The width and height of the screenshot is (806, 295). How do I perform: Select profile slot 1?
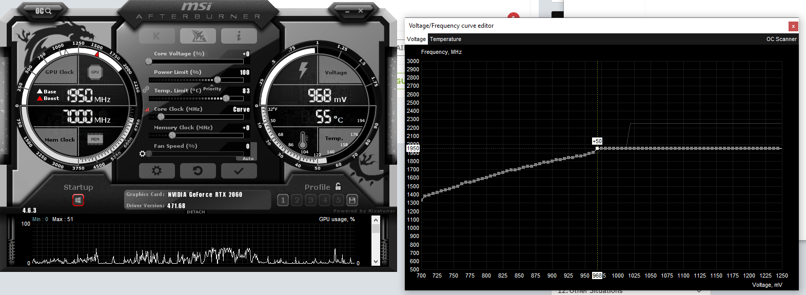point(283,200)
